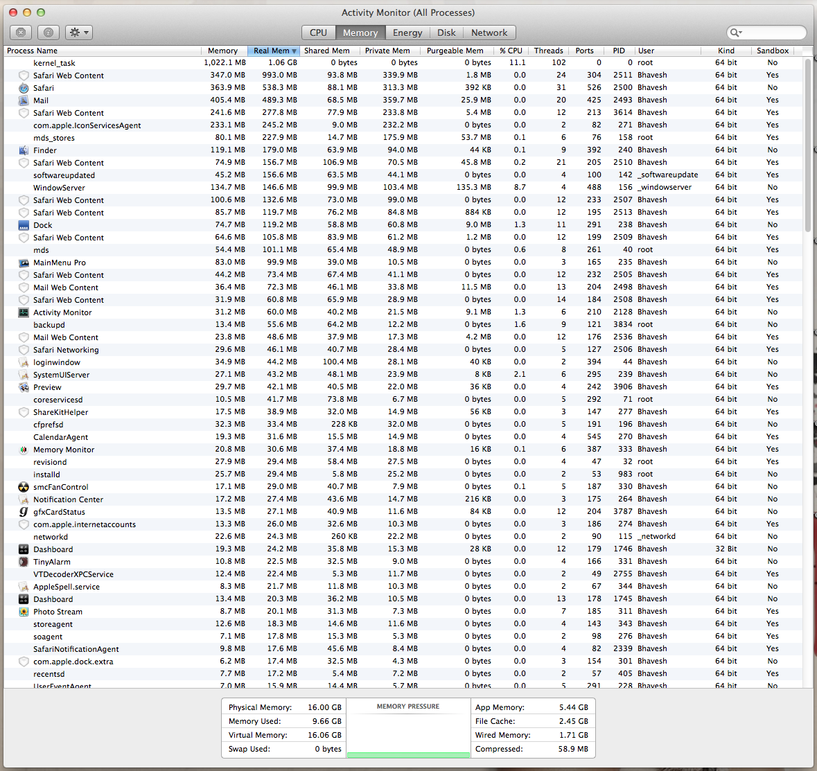Show the Network tab
Image resolution: width=817 pixels, height=771 pixels.
489,33
